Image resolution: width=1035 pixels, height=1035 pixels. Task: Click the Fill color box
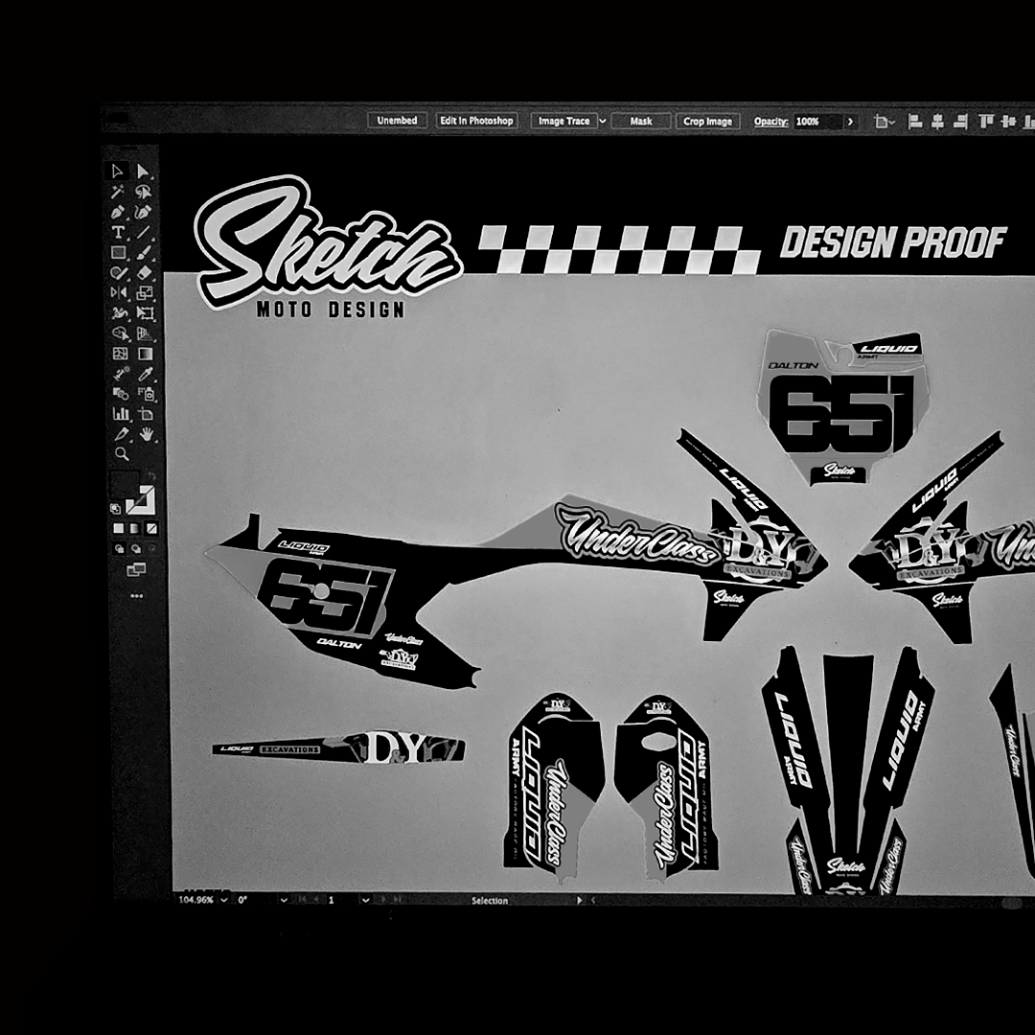126,483
